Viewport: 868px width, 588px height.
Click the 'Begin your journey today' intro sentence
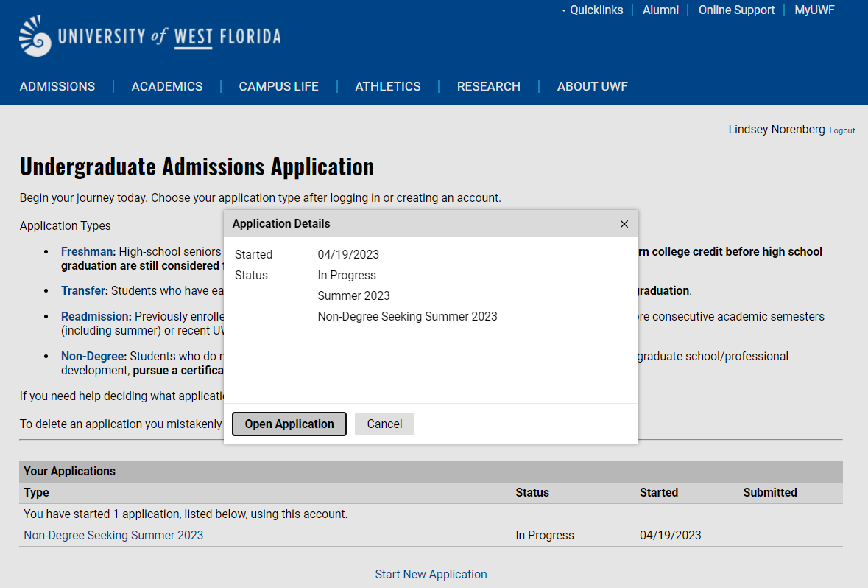coord(260,198)
